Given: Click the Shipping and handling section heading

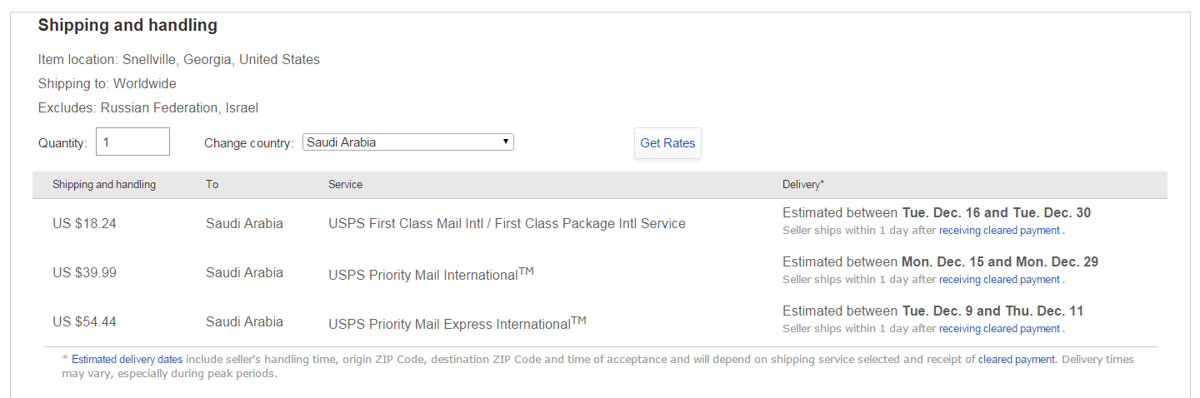Looking at the screenshot, I should point(127,26).
